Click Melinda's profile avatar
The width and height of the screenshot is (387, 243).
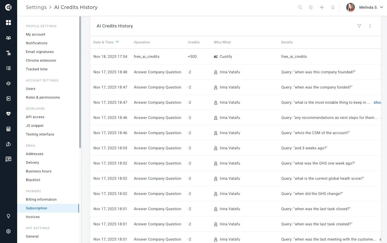(351, 7)
